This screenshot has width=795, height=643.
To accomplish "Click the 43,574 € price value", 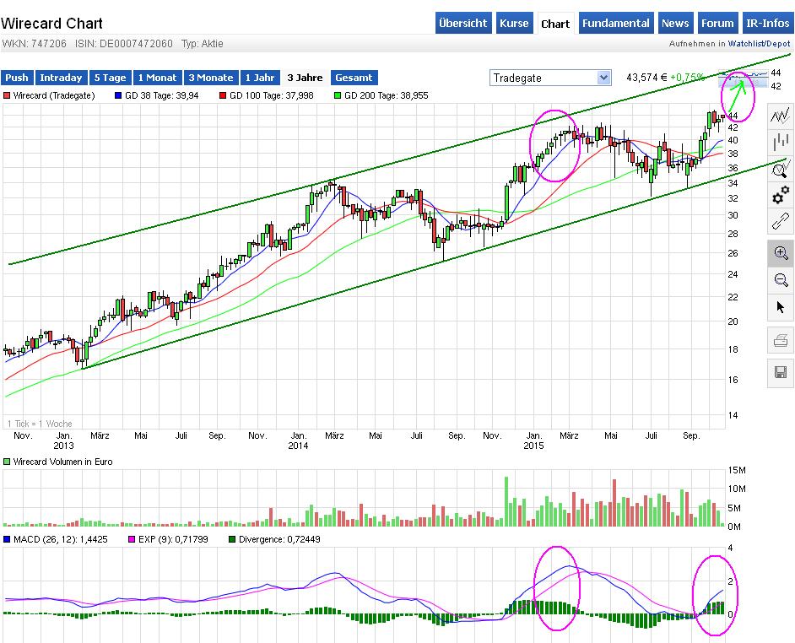I will (646, 78).
